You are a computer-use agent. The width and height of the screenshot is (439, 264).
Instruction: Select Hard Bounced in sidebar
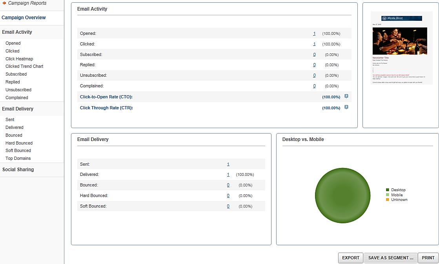pos(19,143)
